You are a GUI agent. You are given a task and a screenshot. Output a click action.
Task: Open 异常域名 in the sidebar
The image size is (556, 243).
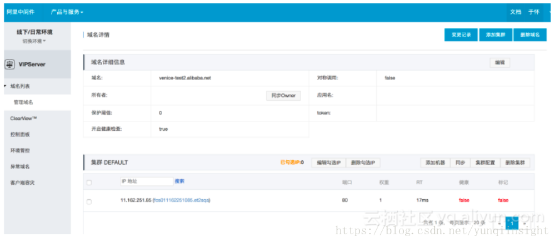tap(20, 167)
